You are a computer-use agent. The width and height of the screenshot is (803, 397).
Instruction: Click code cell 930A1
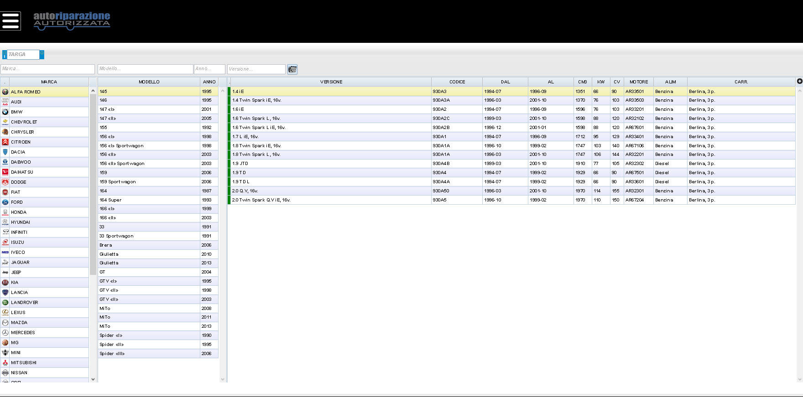[x=457, y=137]
